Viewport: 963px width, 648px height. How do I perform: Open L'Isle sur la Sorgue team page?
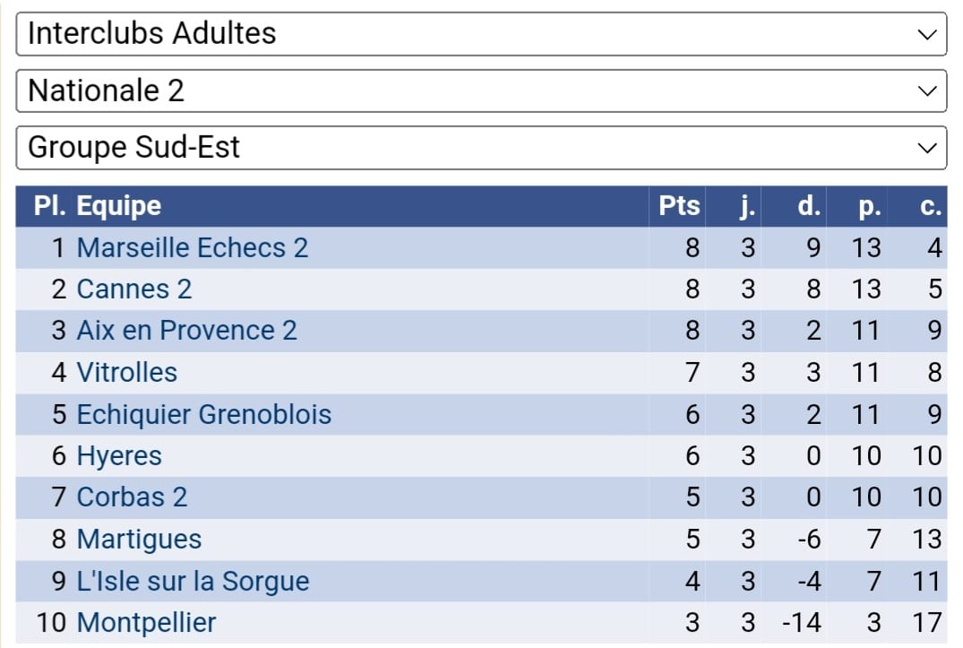point(193,581)
